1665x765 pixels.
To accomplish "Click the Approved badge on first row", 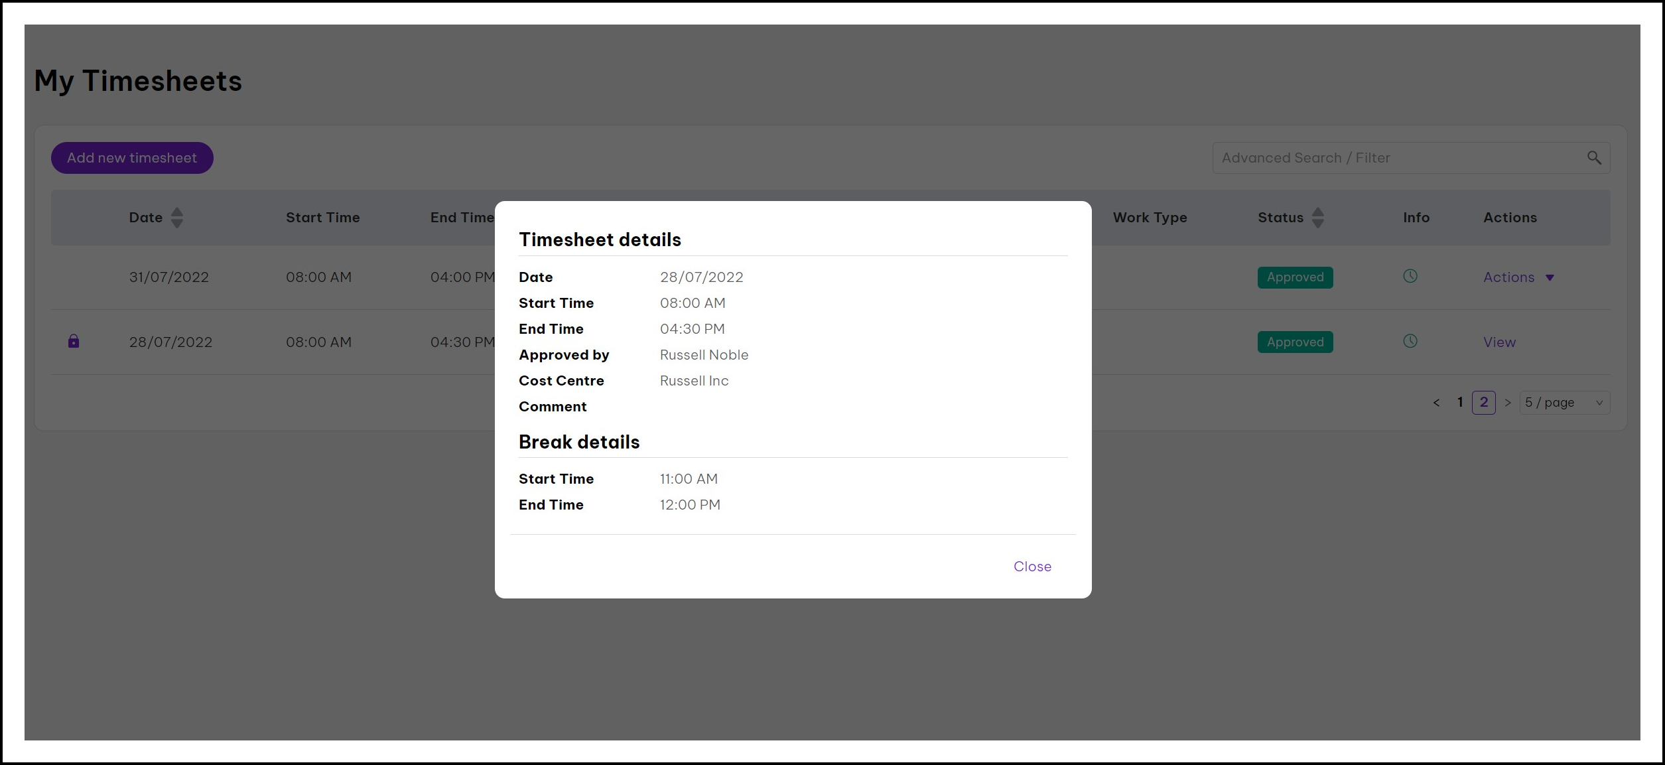I will 1294,277.
